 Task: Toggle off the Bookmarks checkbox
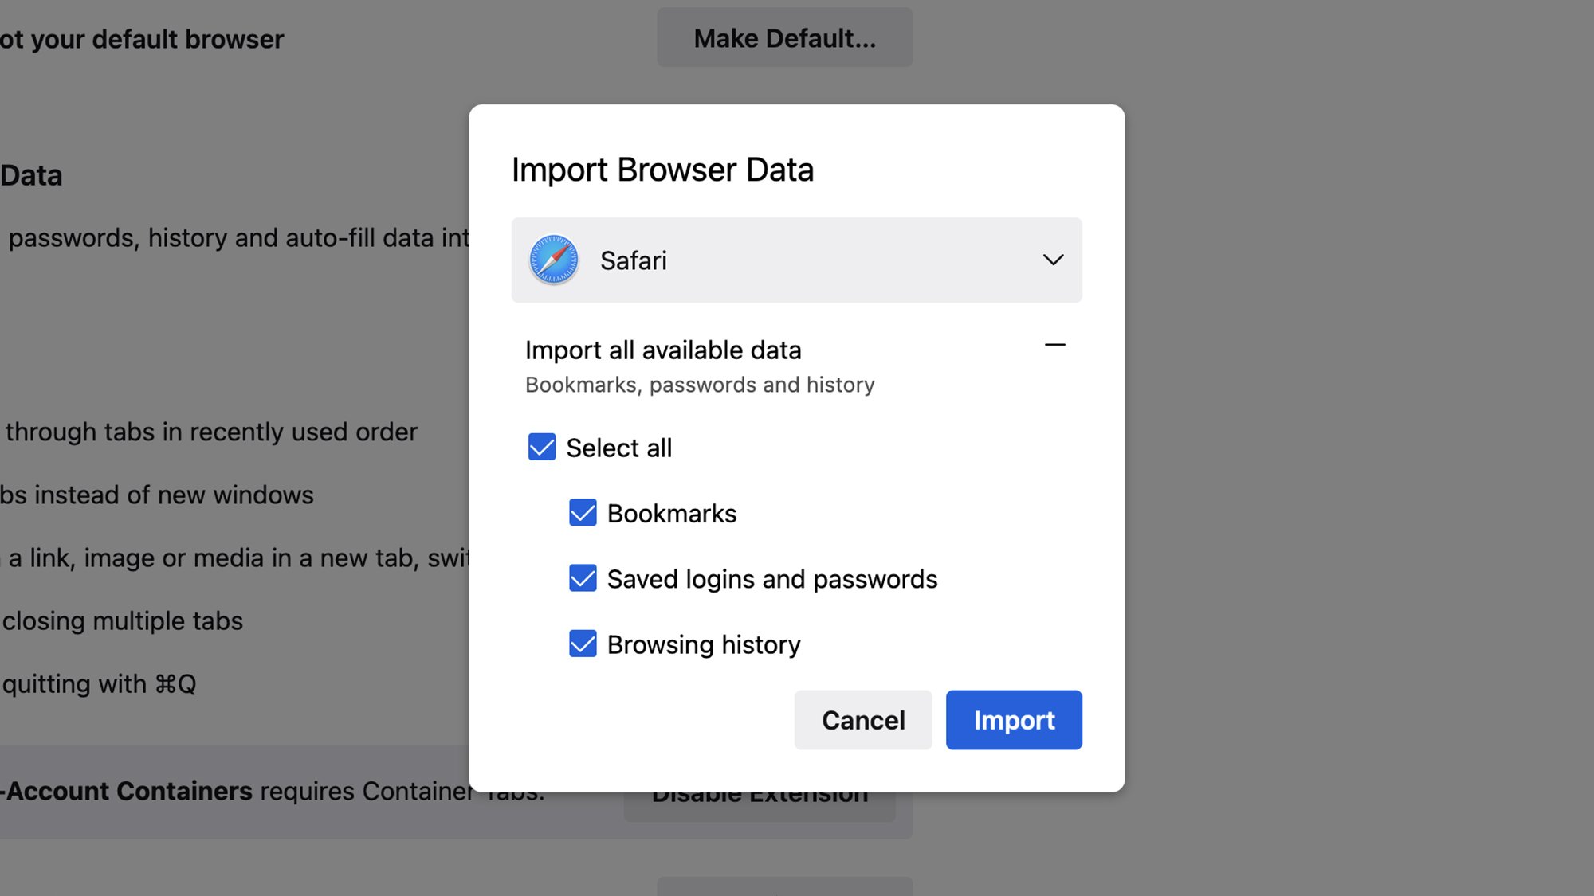[583, 512]
